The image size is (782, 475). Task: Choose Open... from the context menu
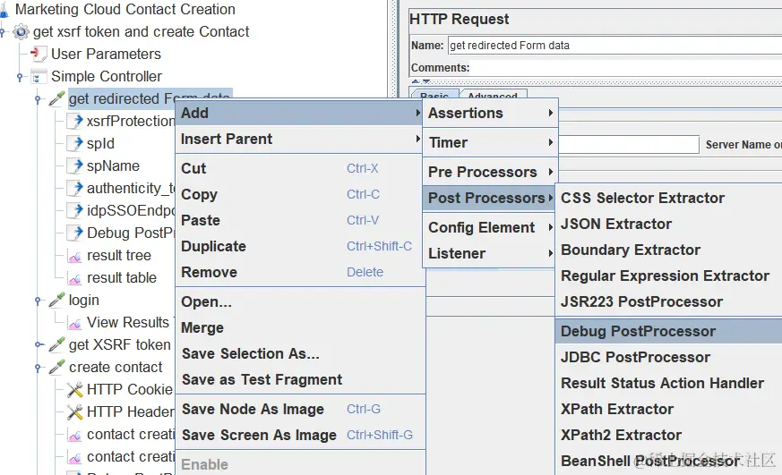click(299, 301)
